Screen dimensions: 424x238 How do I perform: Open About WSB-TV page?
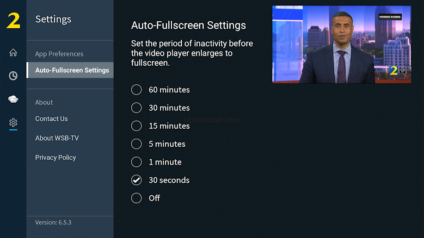tap(57, 138)
